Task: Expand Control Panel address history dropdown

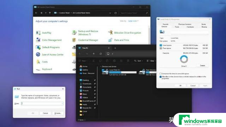Action: pos(110,13)
